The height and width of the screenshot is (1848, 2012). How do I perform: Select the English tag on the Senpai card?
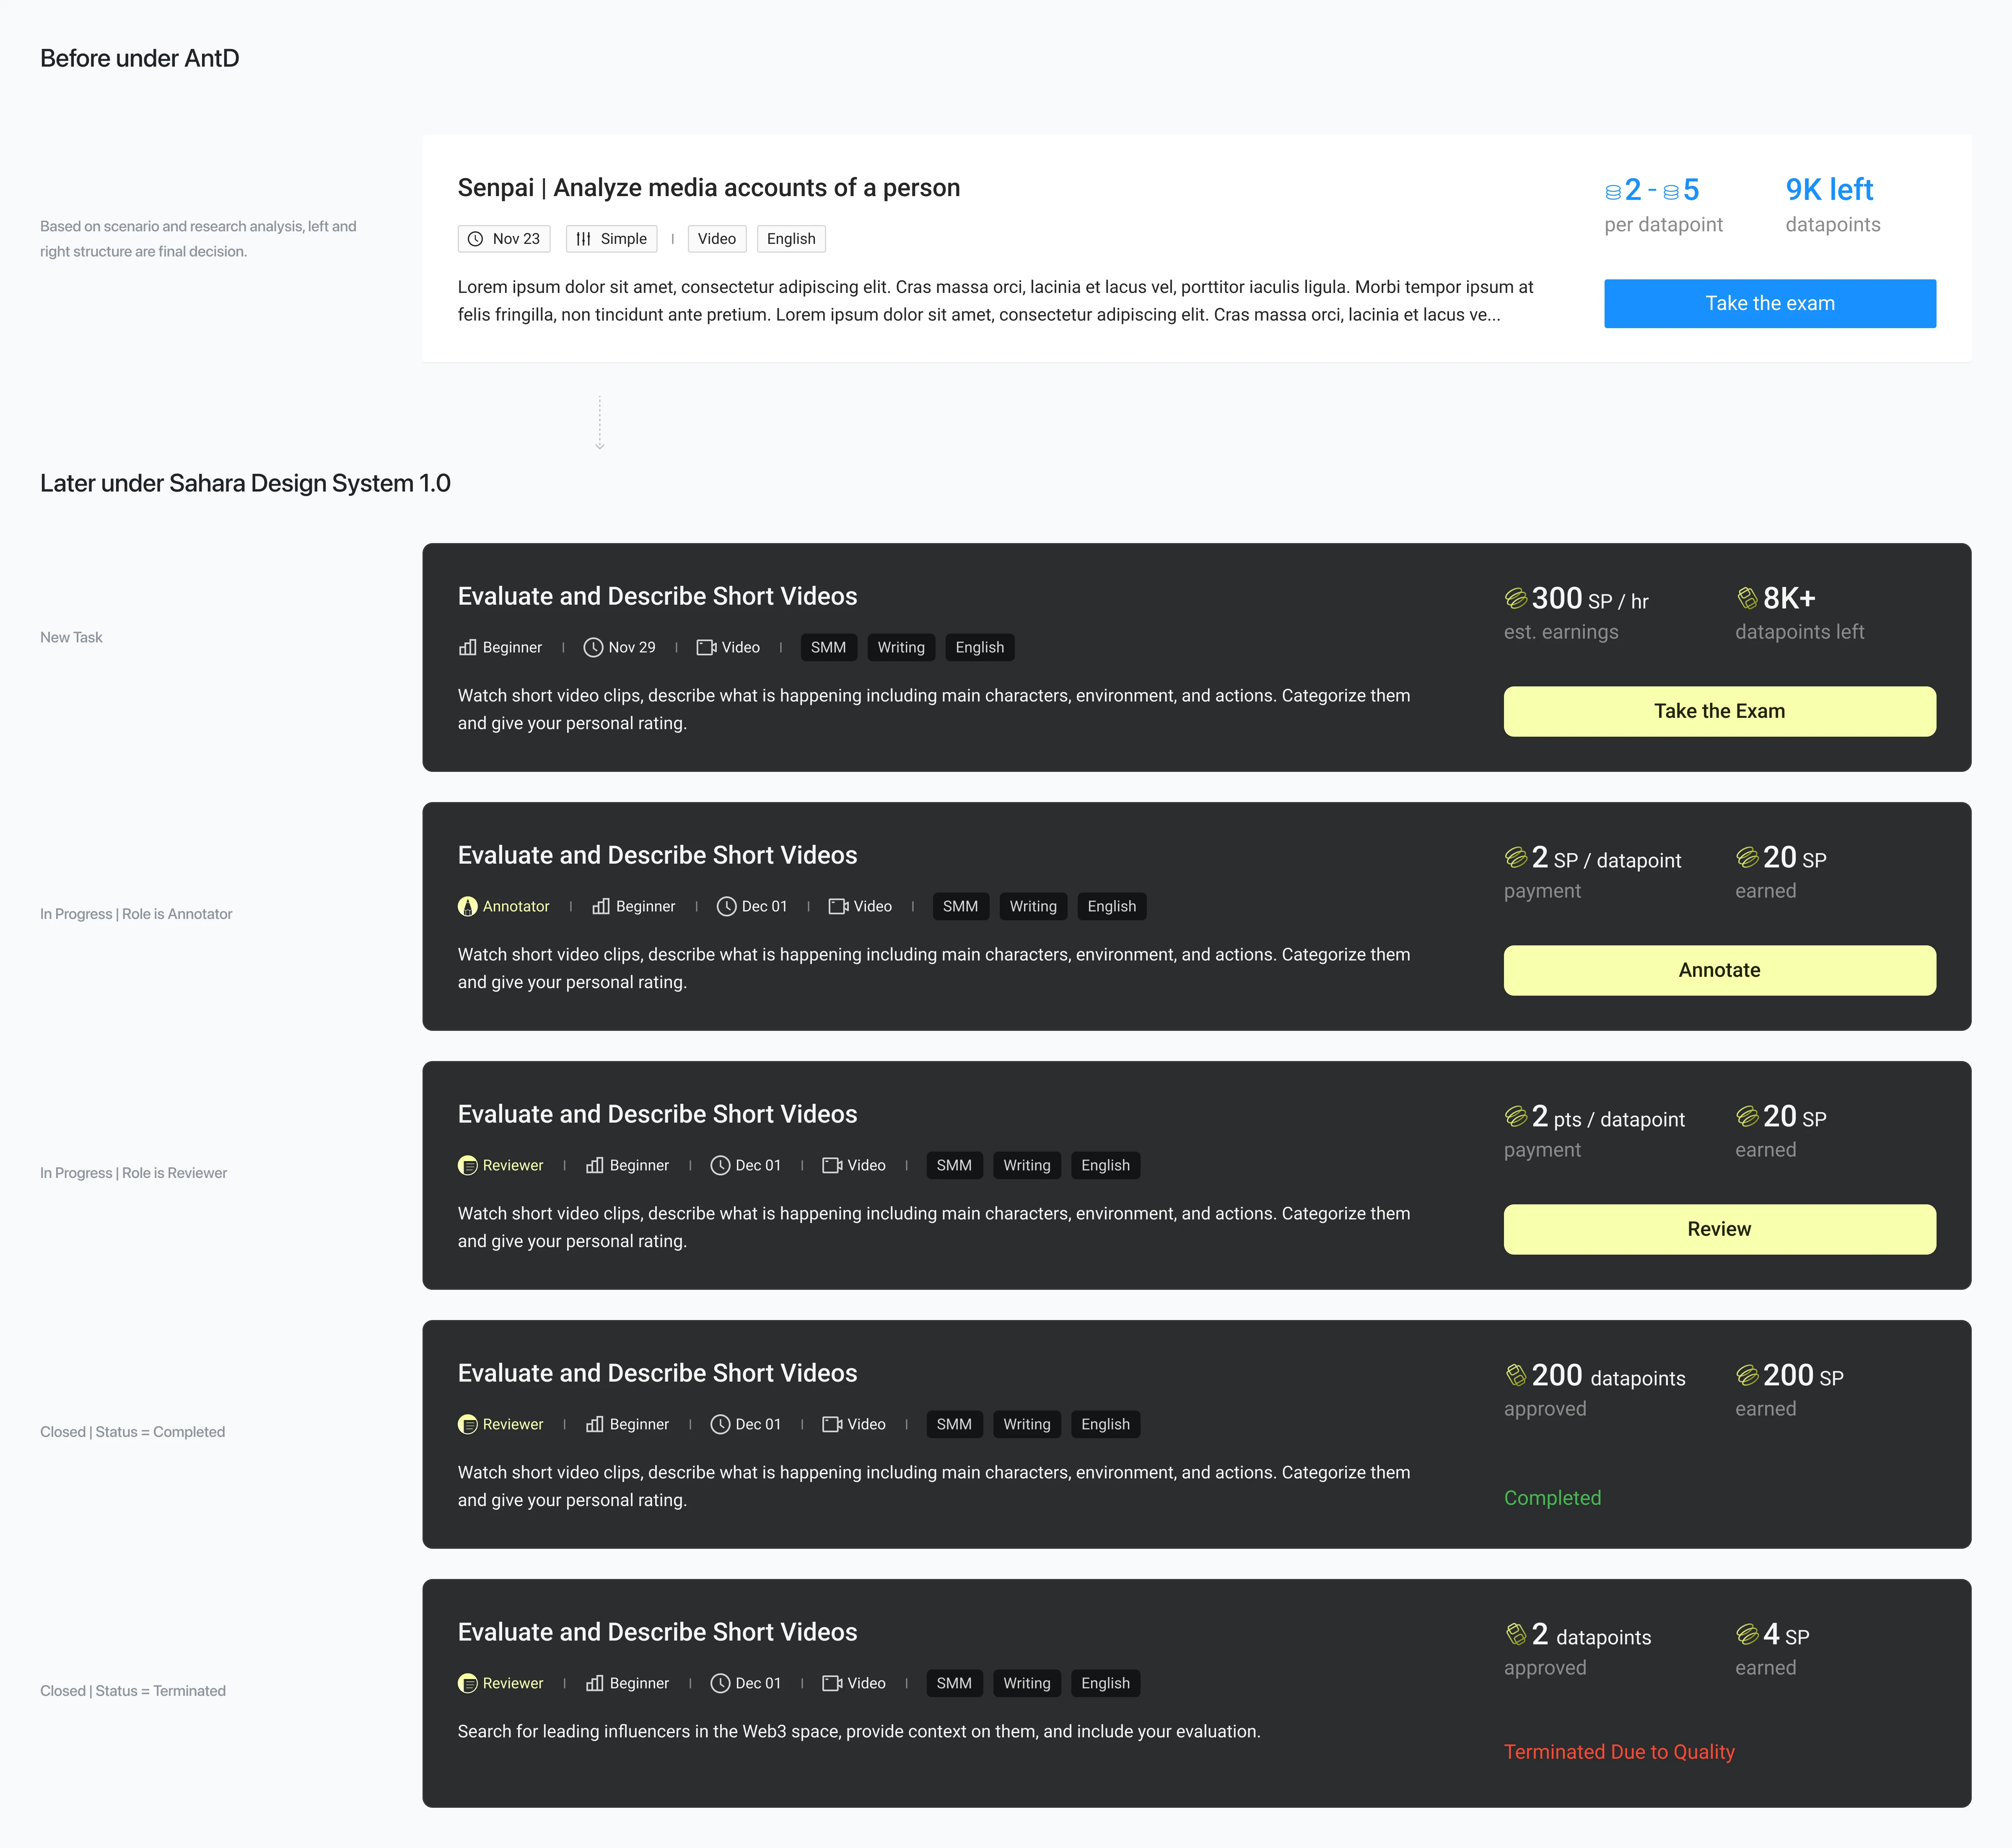[x=791, y=239]
